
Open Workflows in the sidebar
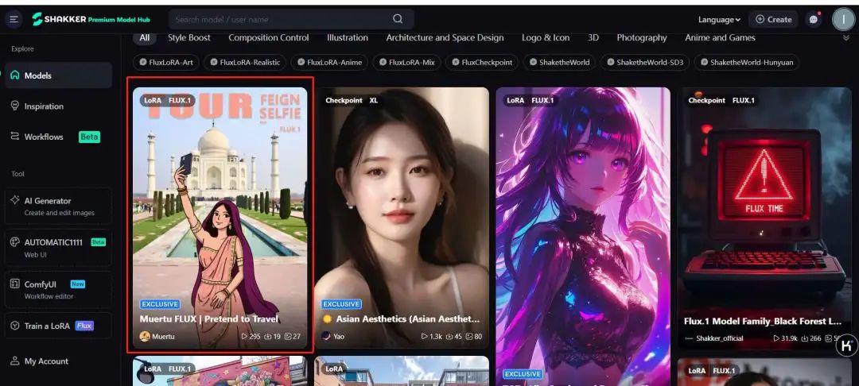pos(59,137)
